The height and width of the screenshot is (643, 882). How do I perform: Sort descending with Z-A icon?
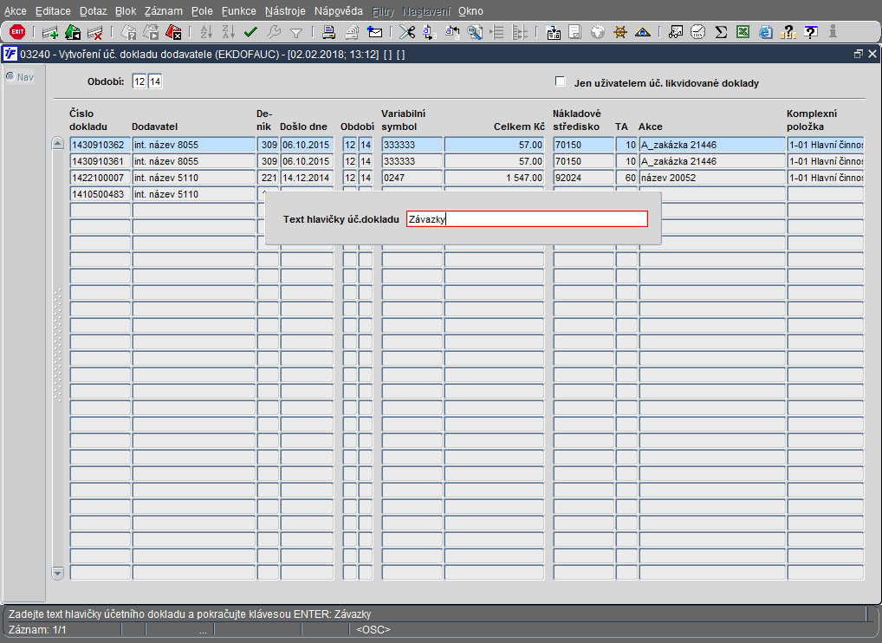[229, 33]
